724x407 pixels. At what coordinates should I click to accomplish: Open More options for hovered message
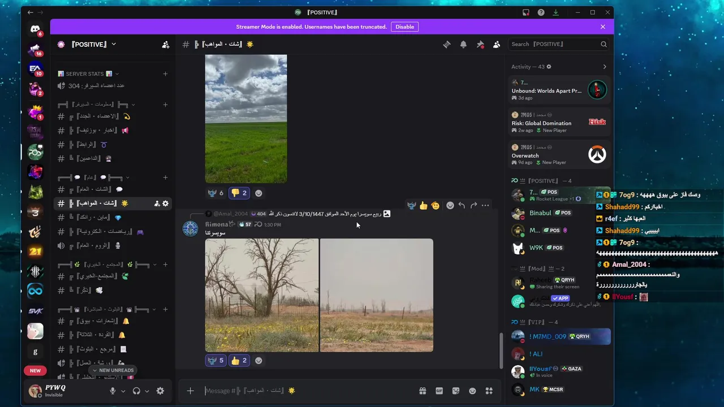tap(485, 205)
